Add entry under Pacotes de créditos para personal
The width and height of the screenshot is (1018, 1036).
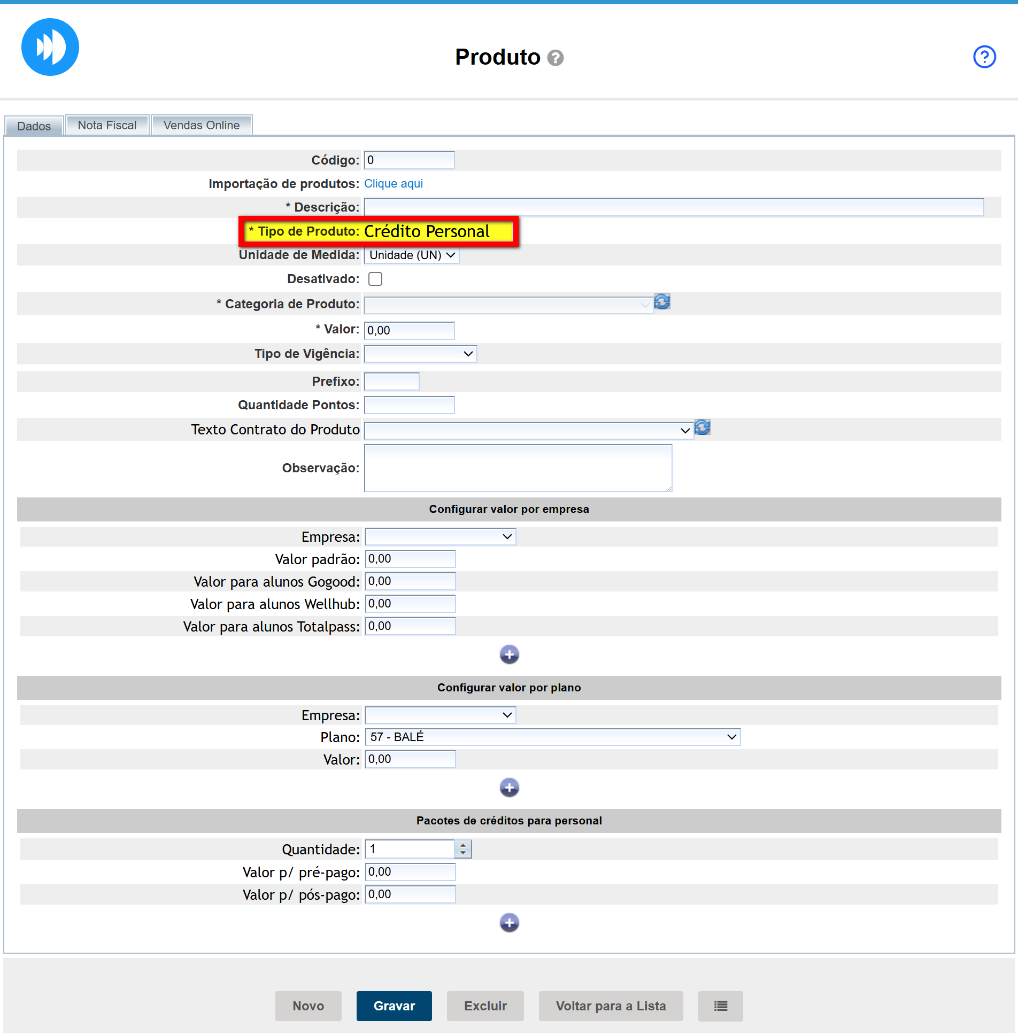click(509, 923)
